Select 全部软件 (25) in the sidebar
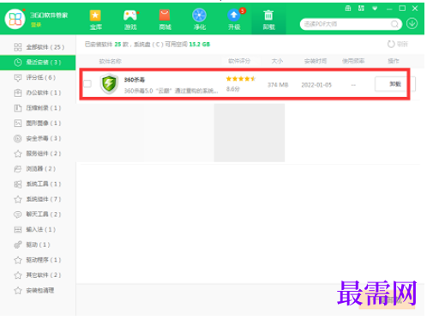The height and width of the screenshot is (320, 433). point(38,47)
